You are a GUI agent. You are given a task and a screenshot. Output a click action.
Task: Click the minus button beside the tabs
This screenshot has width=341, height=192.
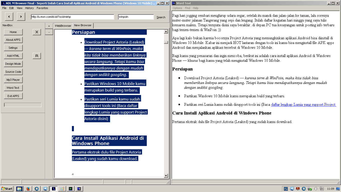point(49,32)
